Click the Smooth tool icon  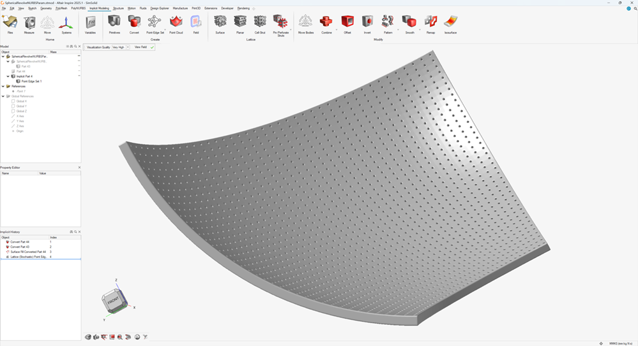coord(409,23)
